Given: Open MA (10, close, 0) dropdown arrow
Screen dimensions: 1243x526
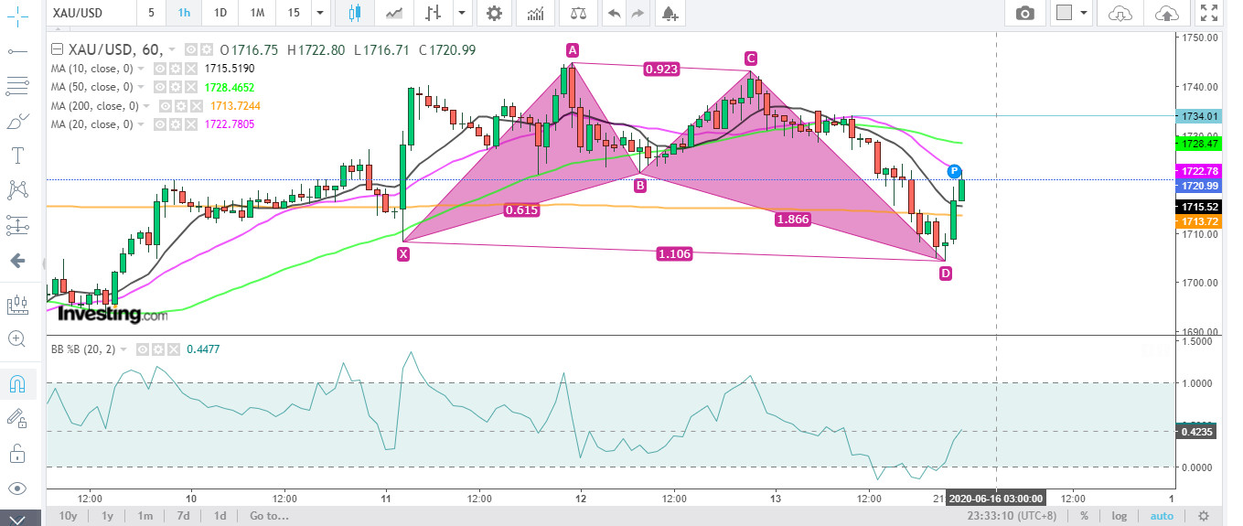Looking at the screenshot, I should 141,69.
